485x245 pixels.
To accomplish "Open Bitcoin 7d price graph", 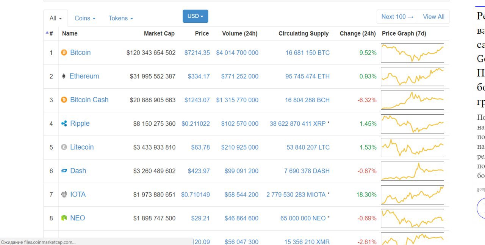I will pos(412,53).
